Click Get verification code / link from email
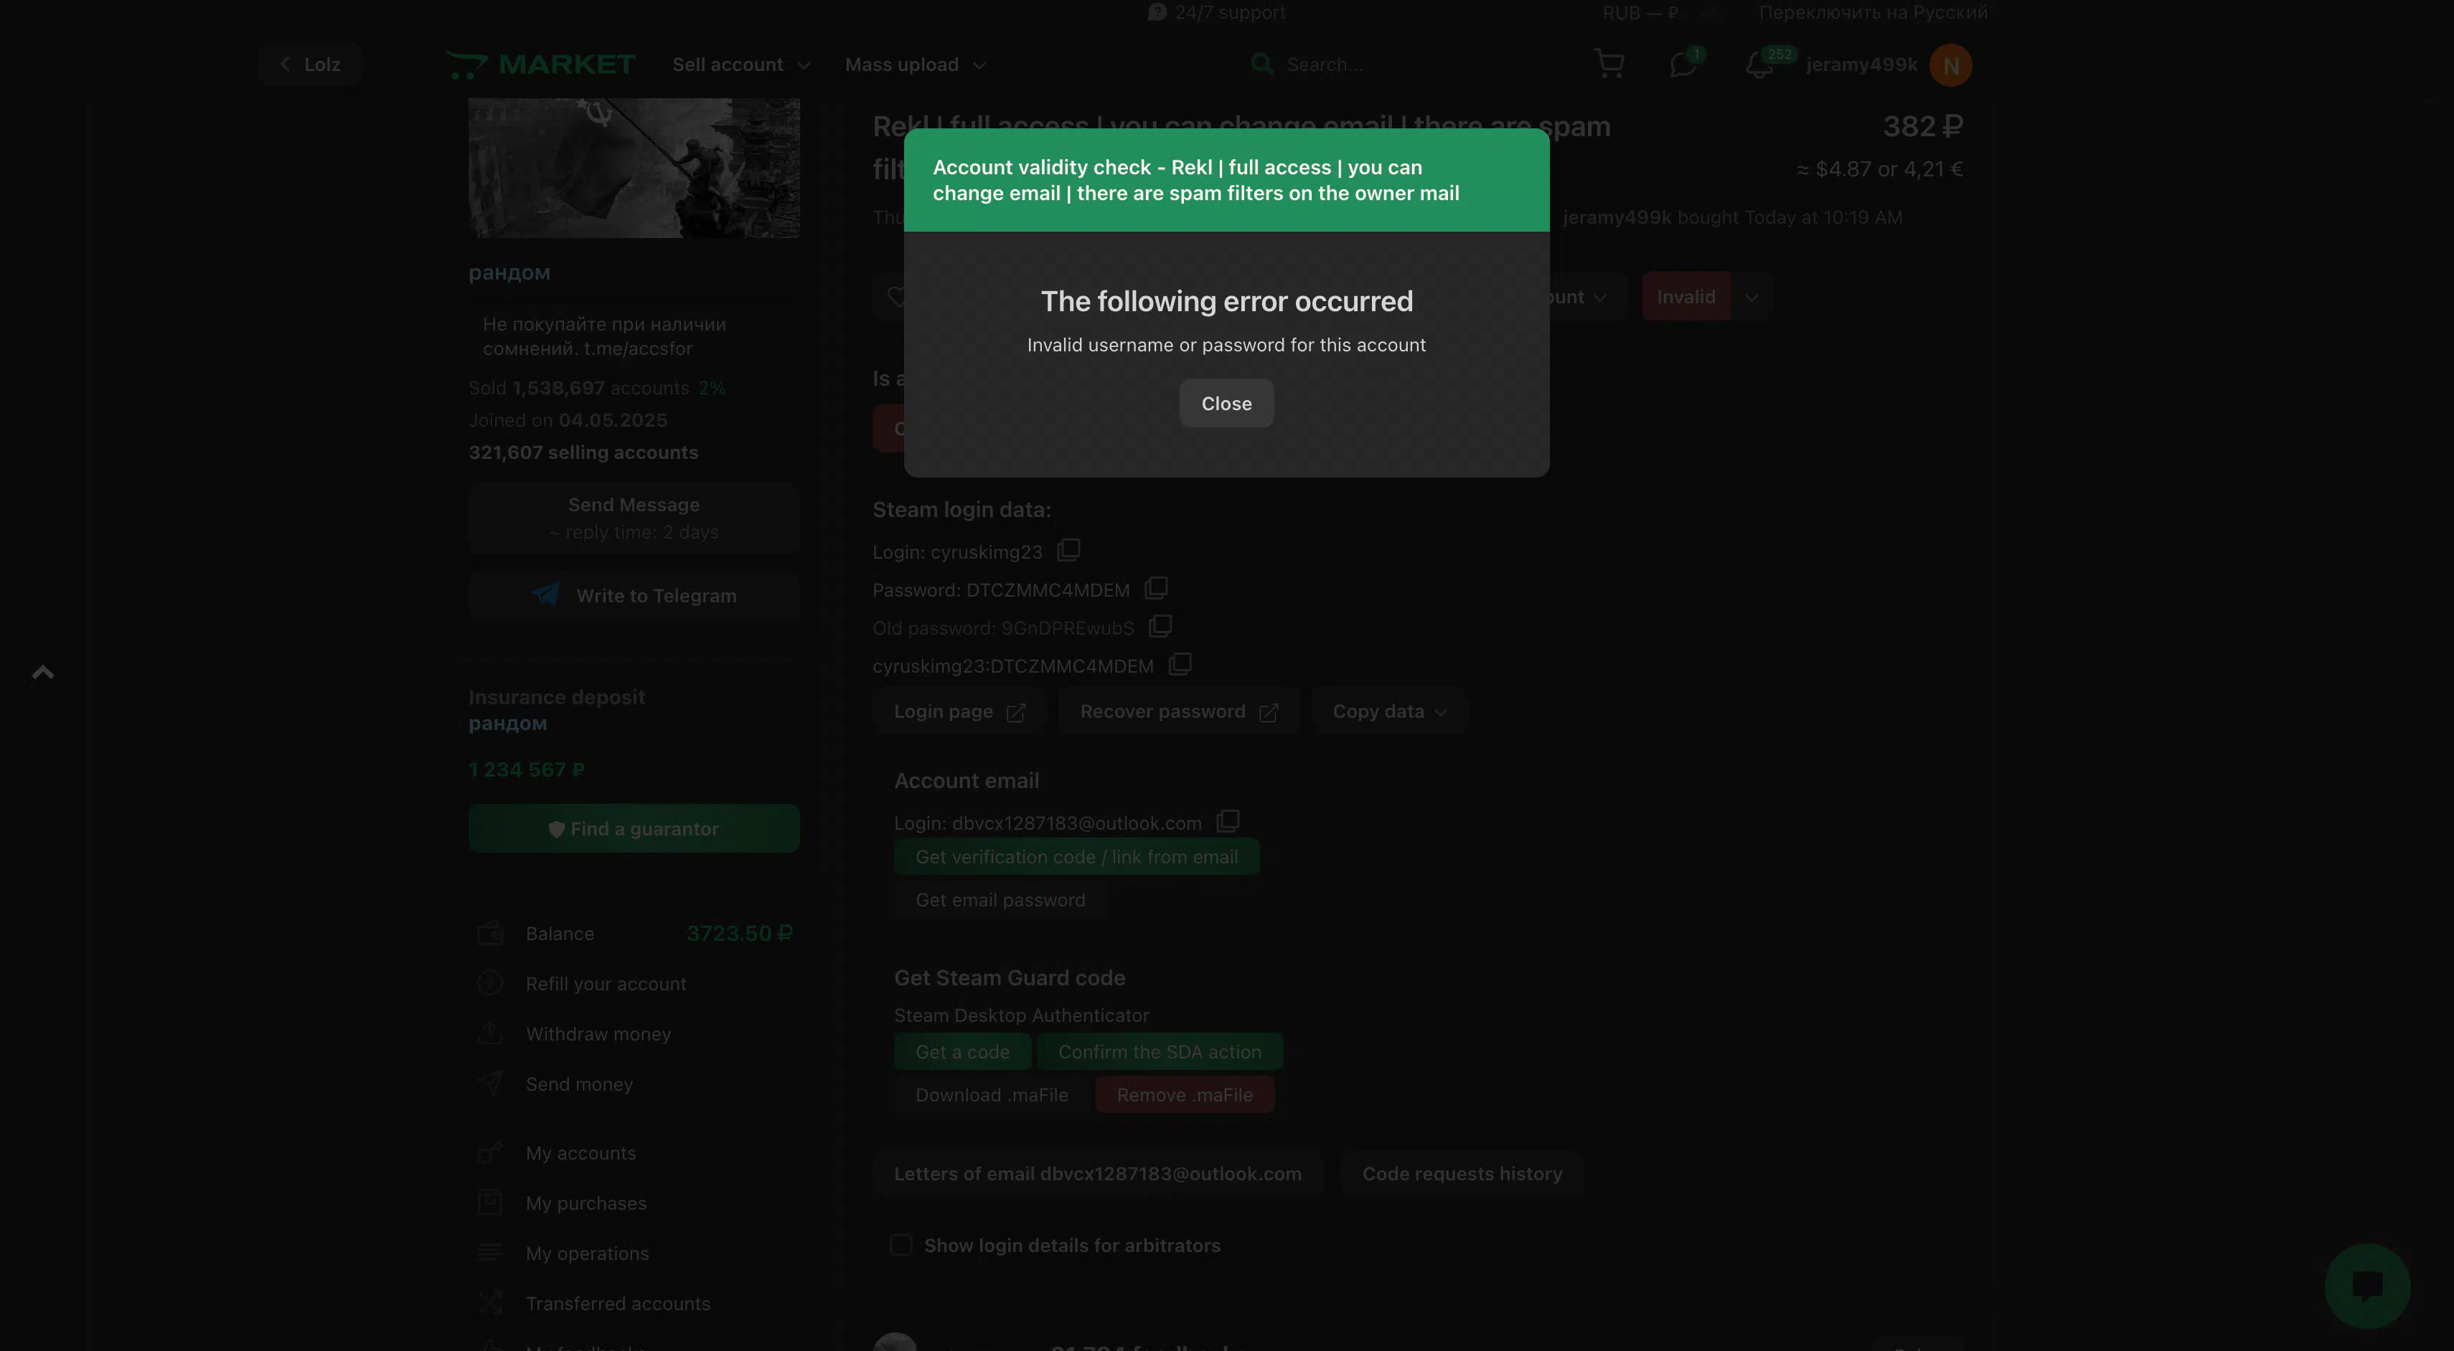This screenshot has width=2454, height=1351. coord(1076,856)
